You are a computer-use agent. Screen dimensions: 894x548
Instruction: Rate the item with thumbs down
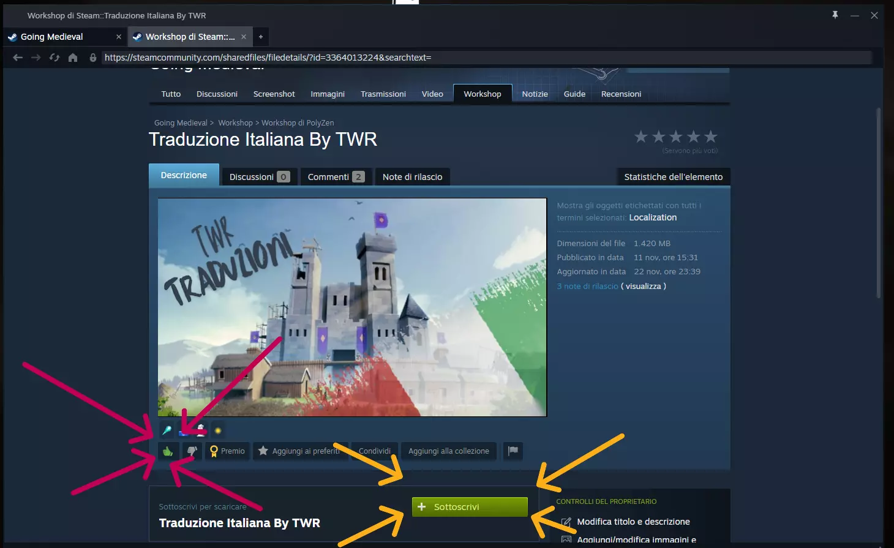[x=192, y=451]
